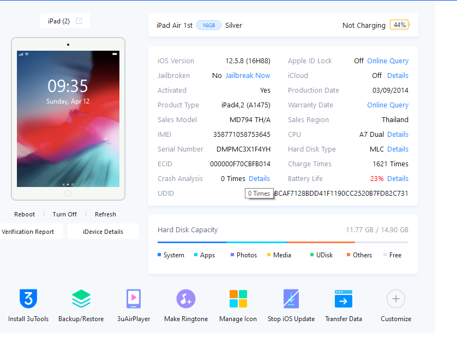The height and width of the screenshot is (356, 457).
Task: Click the 44% battery indicator
Action: coord(400,25)
